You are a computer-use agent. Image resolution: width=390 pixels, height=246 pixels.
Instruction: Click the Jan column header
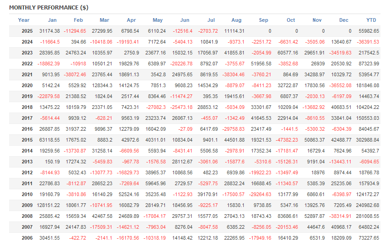(x=52, y=20)
